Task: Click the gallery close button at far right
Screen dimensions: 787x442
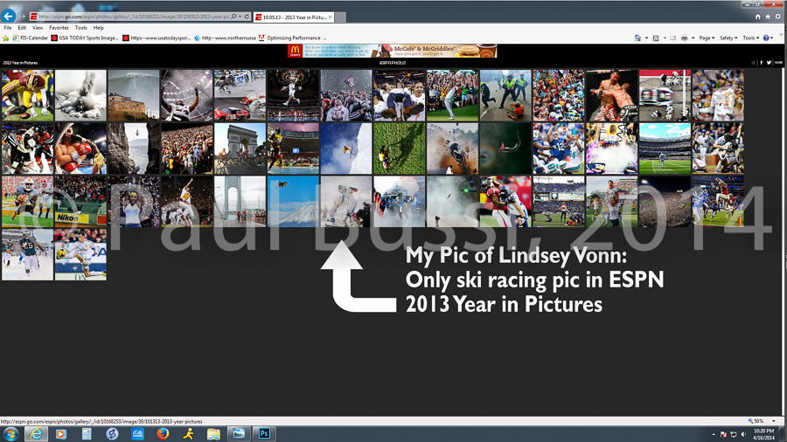Action: coord(778,63)
